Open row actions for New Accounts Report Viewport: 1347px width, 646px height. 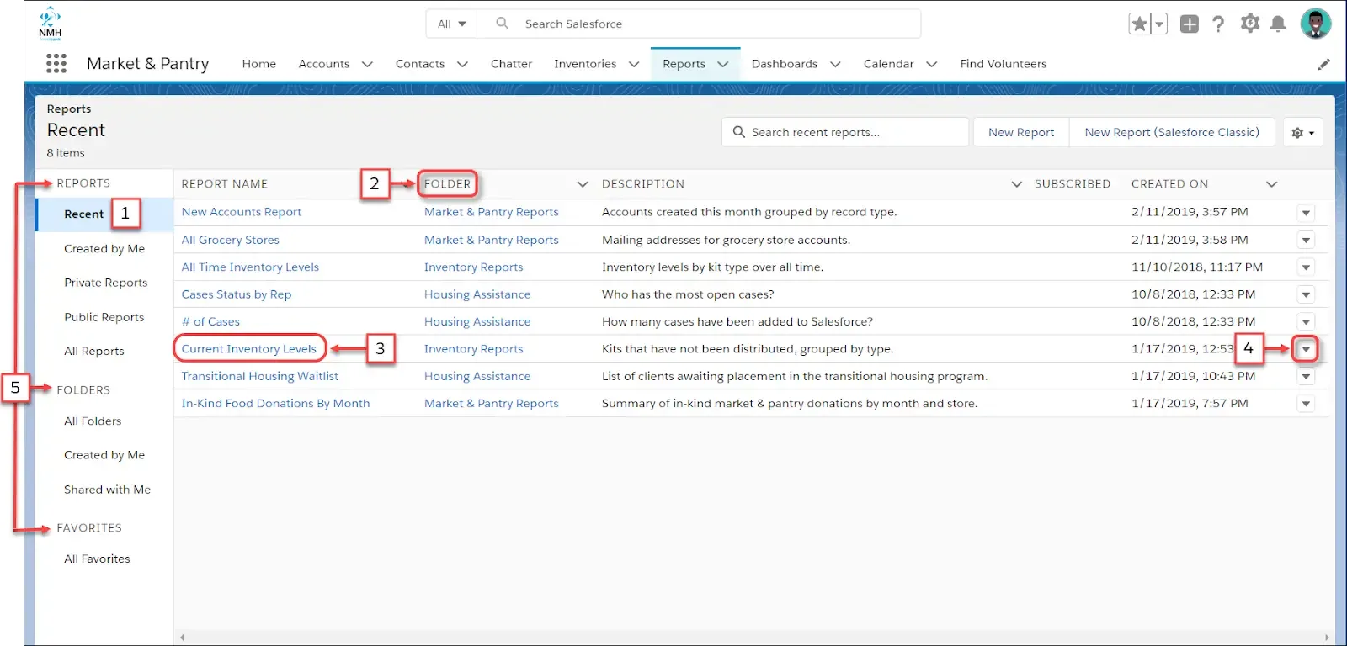[x=1306, y=213]
